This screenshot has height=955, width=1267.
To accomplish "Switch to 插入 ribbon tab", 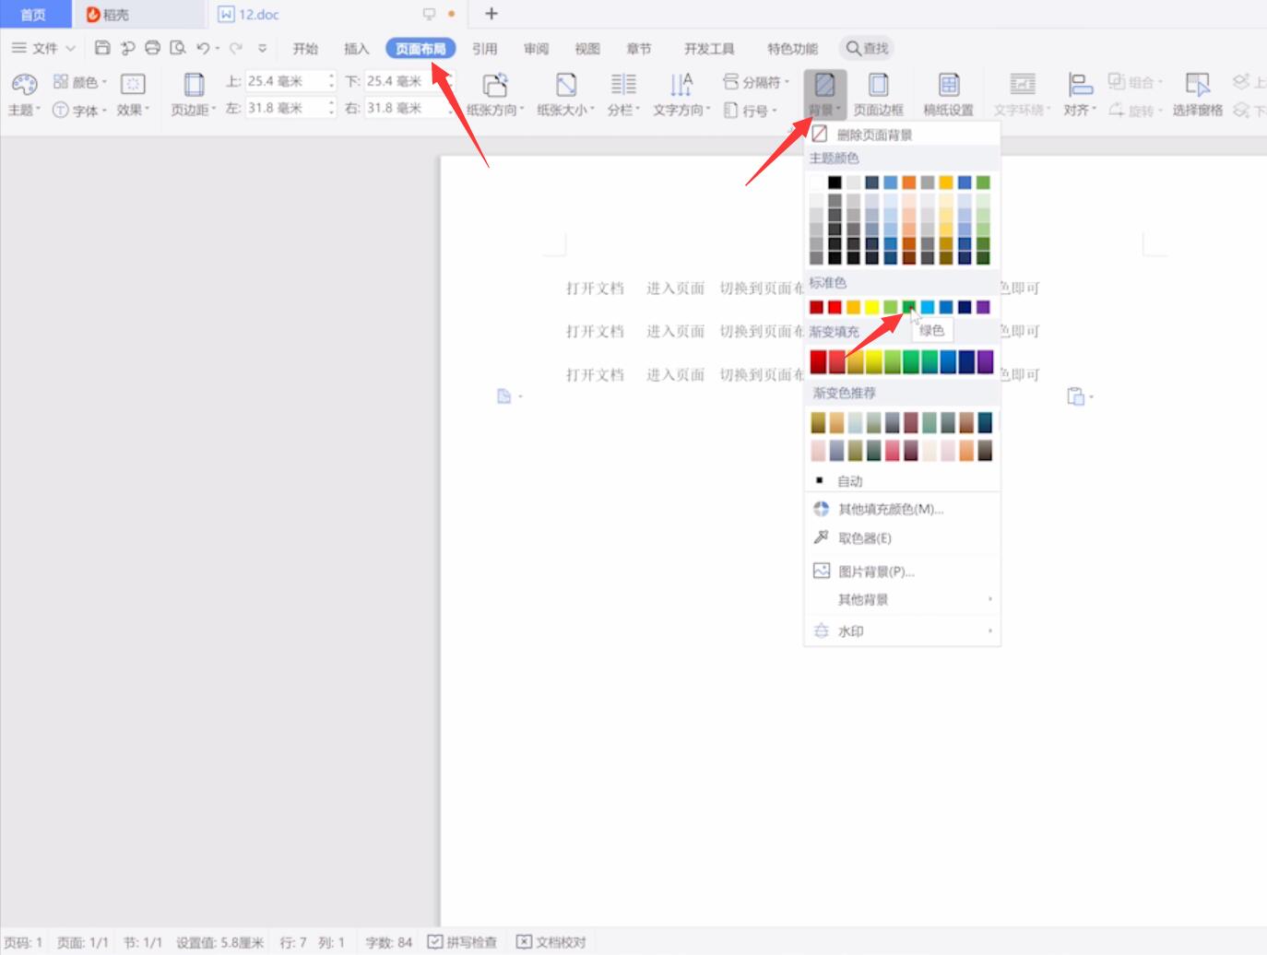I will 356,49.
